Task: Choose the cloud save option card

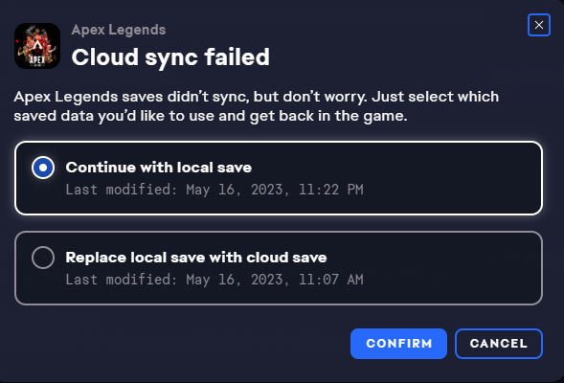Action: point(279,268)
